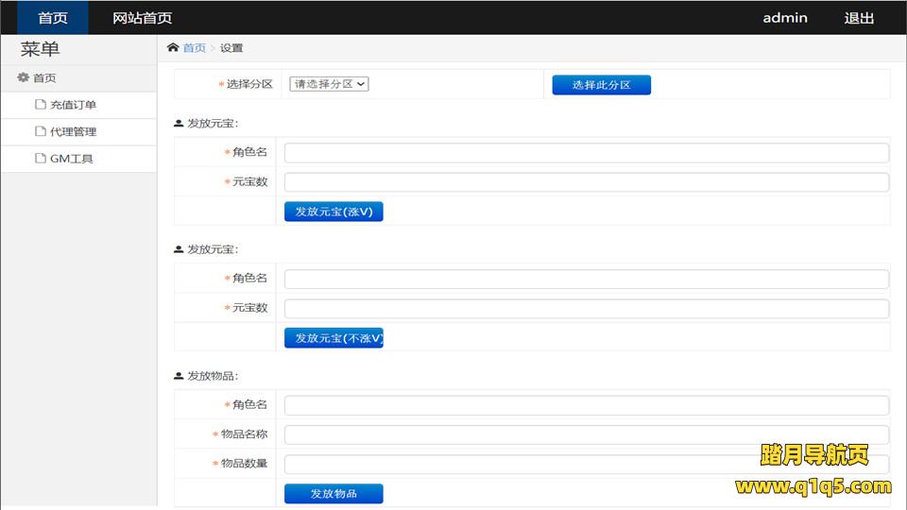Click the document icon next to GM工具
Image resolution: width=907 pixels, height=510 pixels.
(x=41, y=159)
